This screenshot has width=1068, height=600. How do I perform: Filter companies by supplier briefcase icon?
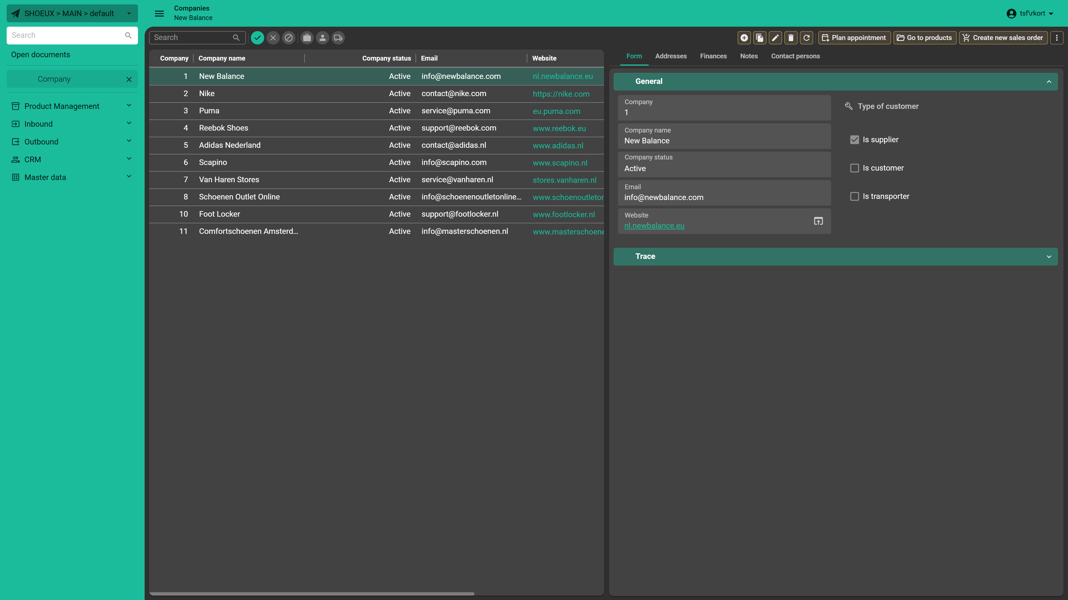307,38
